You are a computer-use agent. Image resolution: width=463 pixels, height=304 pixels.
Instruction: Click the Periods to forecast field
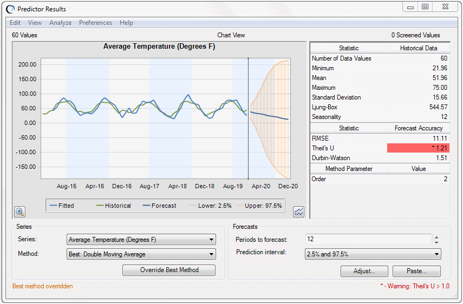pos(368,239)
